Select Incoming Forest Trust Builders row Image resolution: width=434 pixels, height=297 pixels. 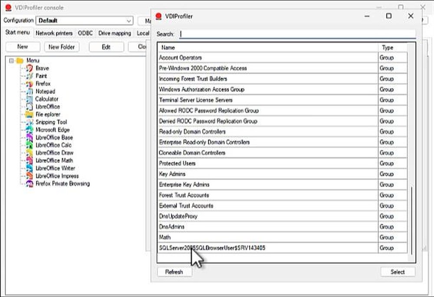click(283, 79)
